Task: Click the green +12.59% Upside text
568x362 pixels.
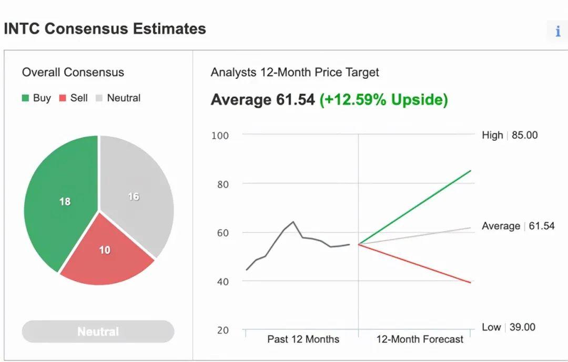Action: click(x=383, y=99)
